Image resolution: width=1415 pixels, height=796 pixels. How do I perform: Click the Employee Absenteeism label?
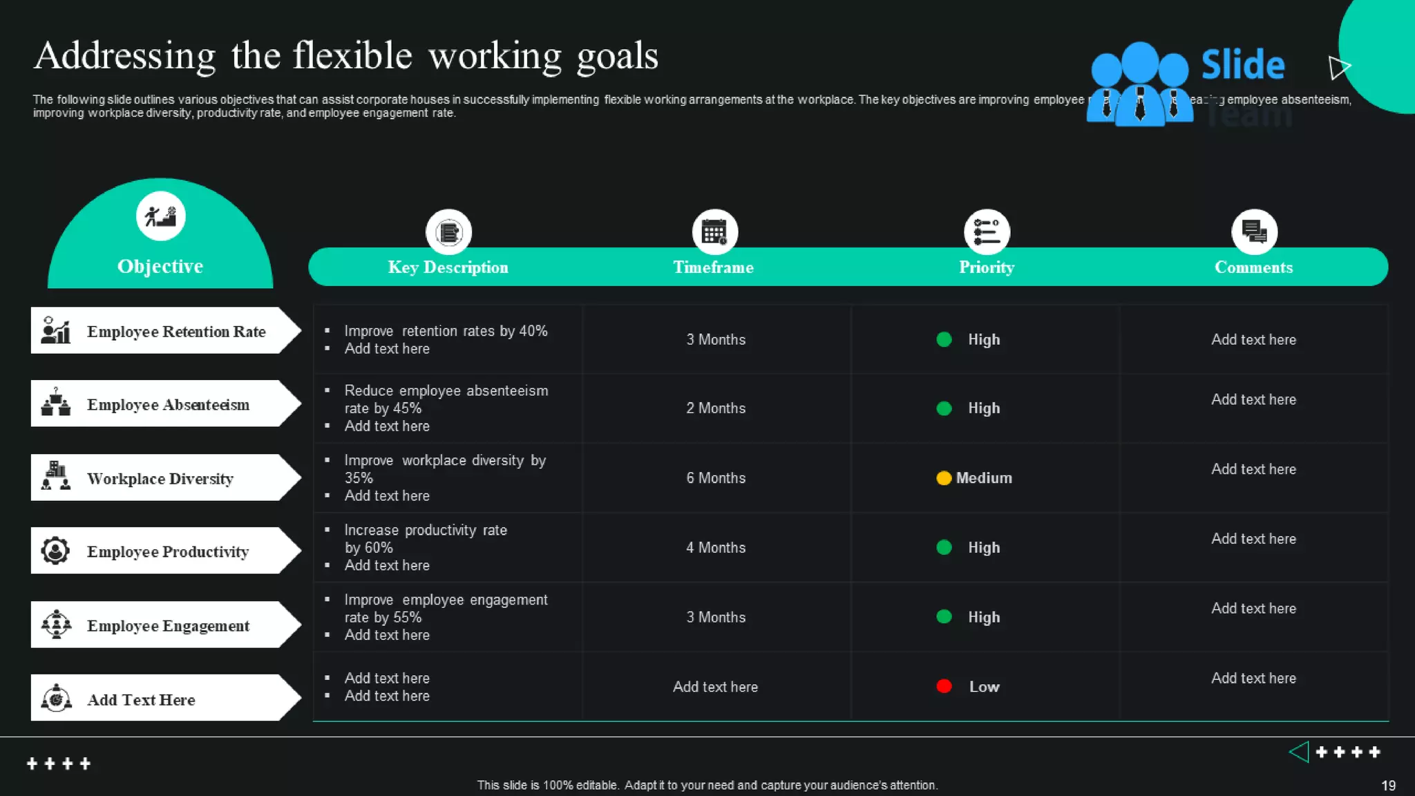tap(168, 405)
